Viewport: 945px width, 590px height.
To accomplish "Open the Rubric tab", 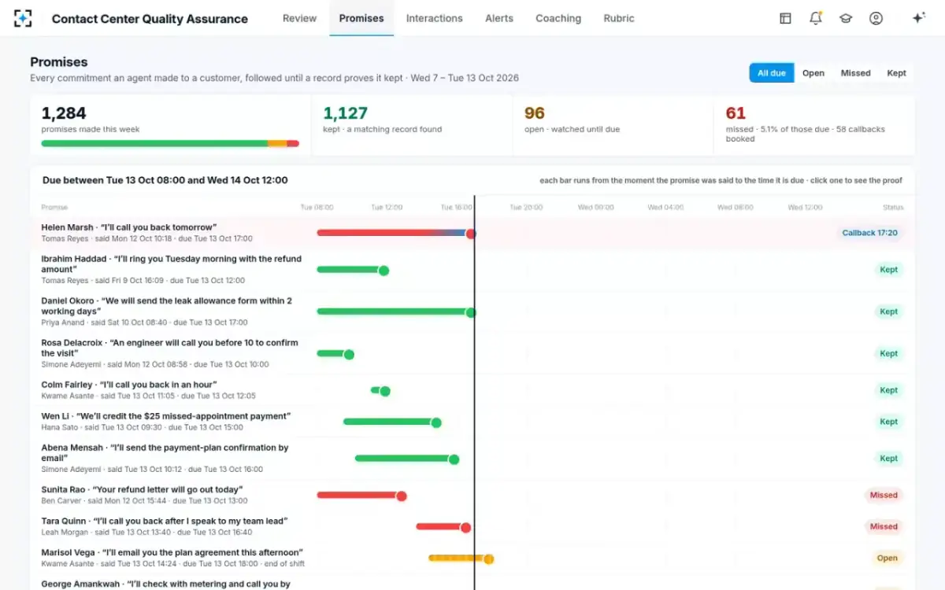I will click(x=619, y=18).
